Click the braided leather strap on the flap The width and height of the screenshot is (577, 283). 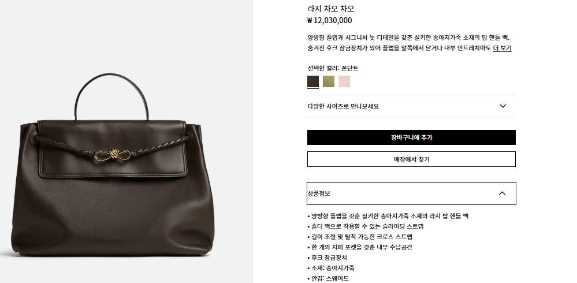click(112, 147)
